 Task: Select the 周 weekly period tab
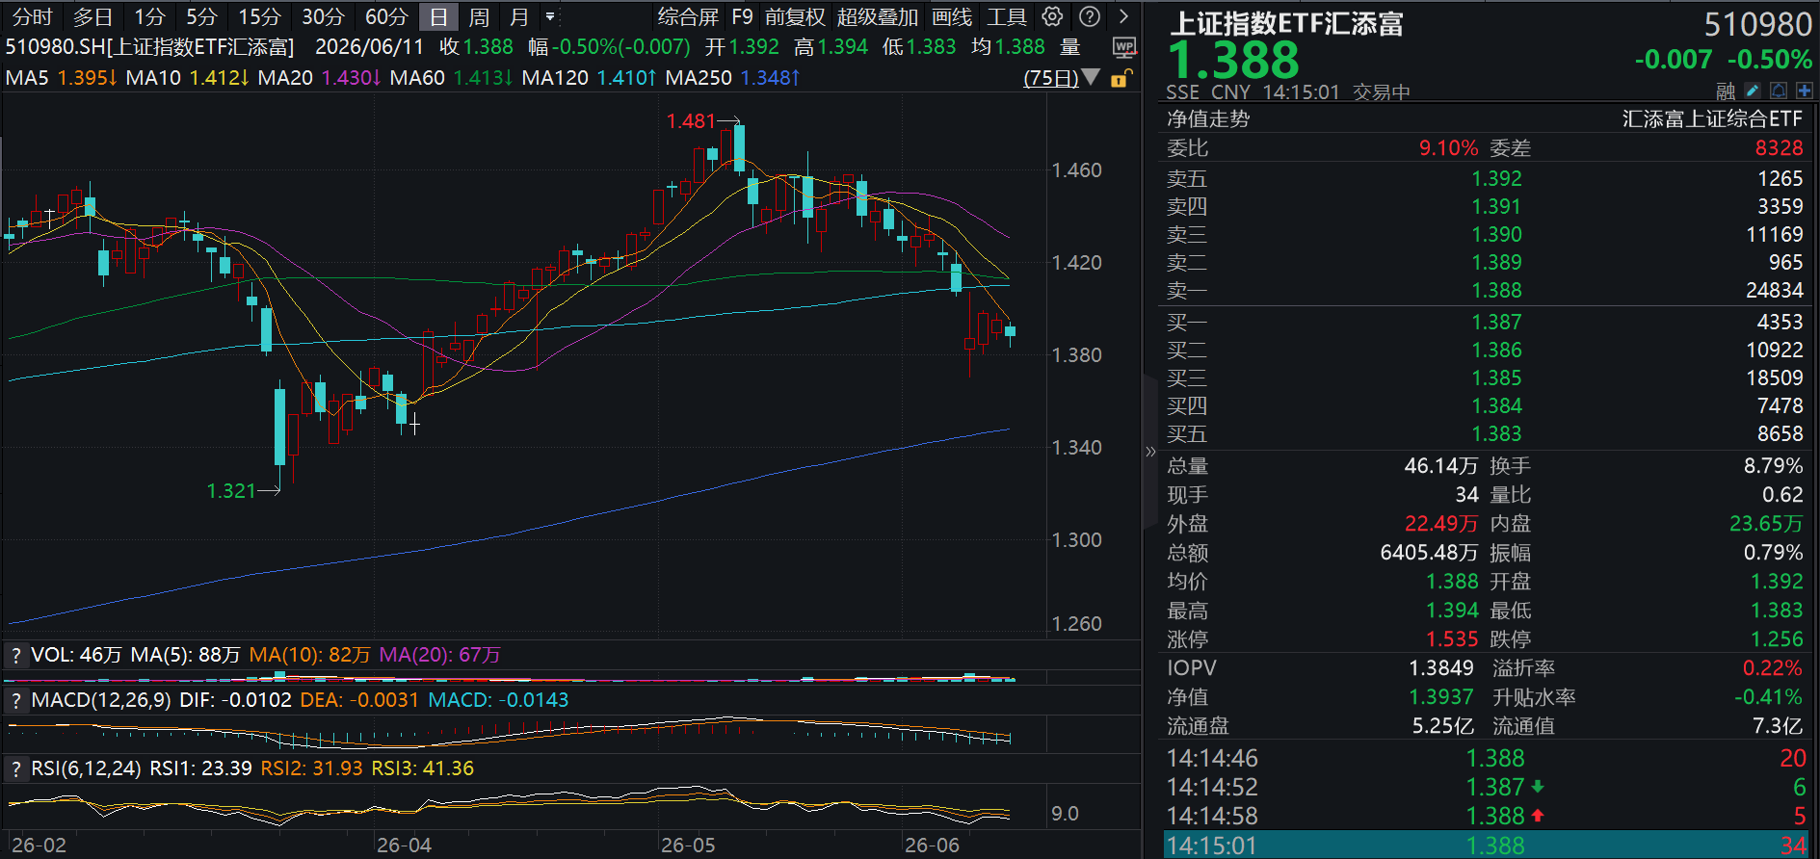coord(479,16)
